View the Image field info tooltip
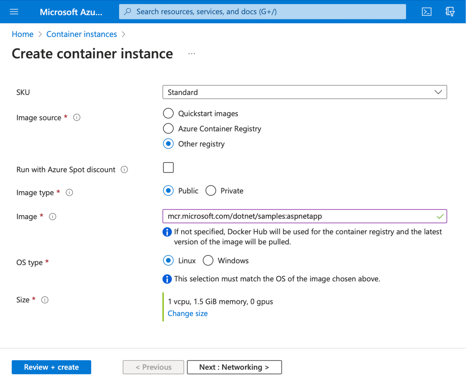The width and height of the screenshot is (466, 389). tap(52, 216)
